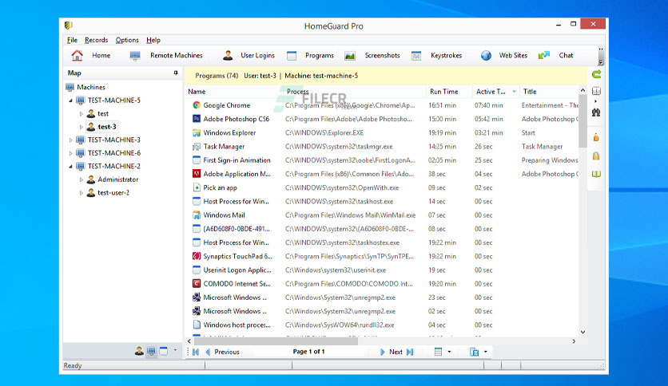Go to the Next page
This screenshot has height=386, width=668.
coord(391,352)
